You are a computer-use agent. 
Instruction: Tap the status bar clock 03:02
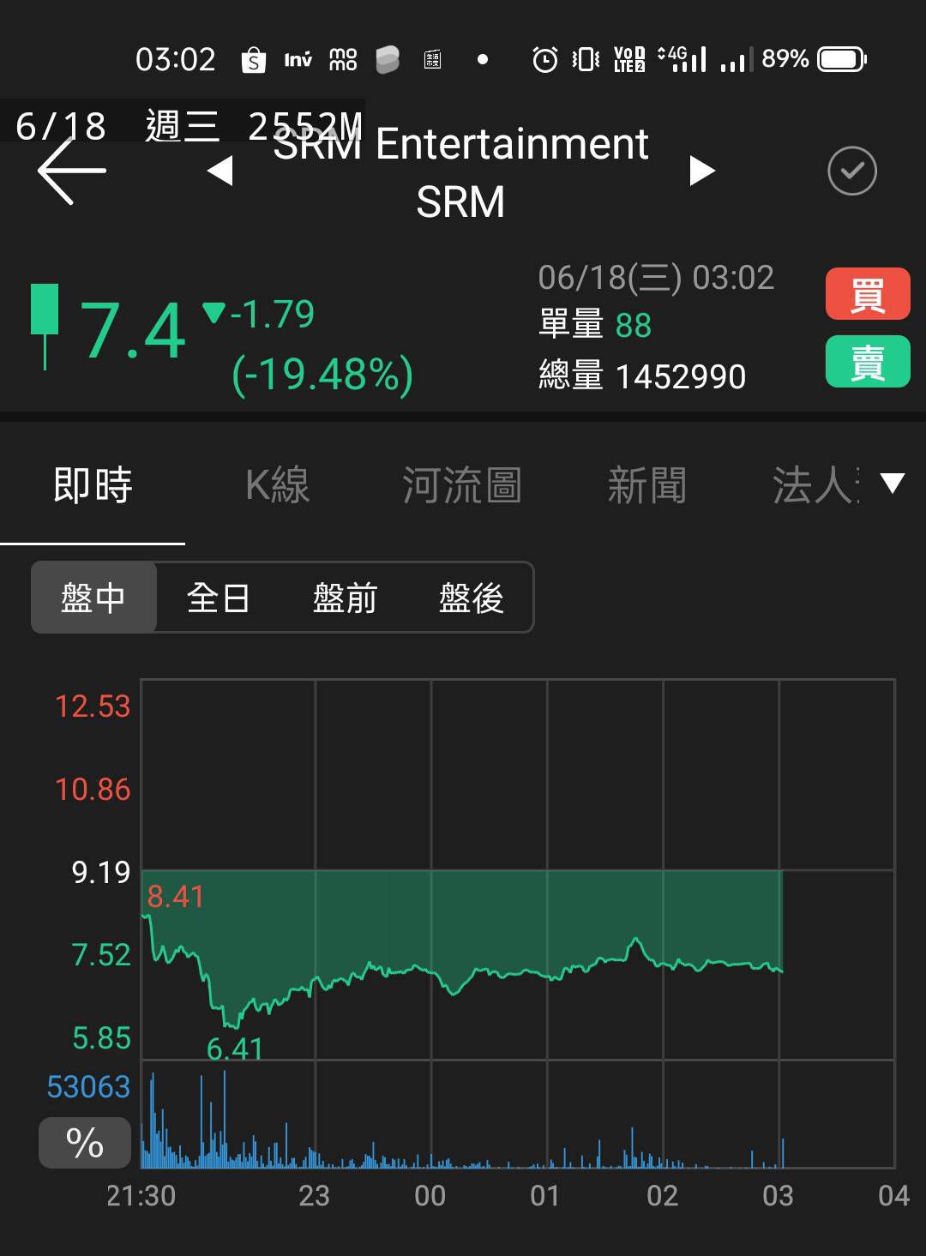[176, 59]
